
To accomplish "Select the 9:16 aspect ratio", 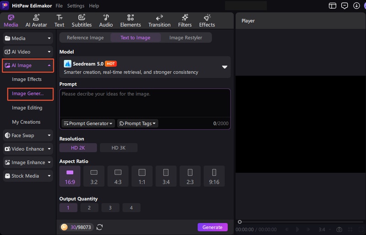I will point(214,176).
